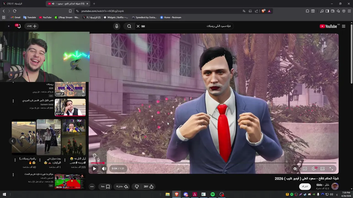Like the video with 261 likes
This screenshot has width=353, height=198.
(x=148, y=186)
